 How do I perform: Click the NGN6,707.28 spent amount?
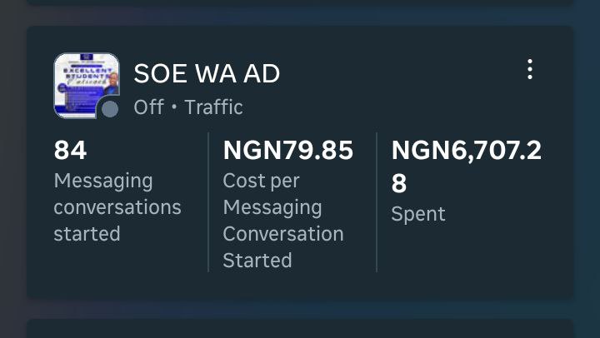pyautogui.click(x=466, y=166)
